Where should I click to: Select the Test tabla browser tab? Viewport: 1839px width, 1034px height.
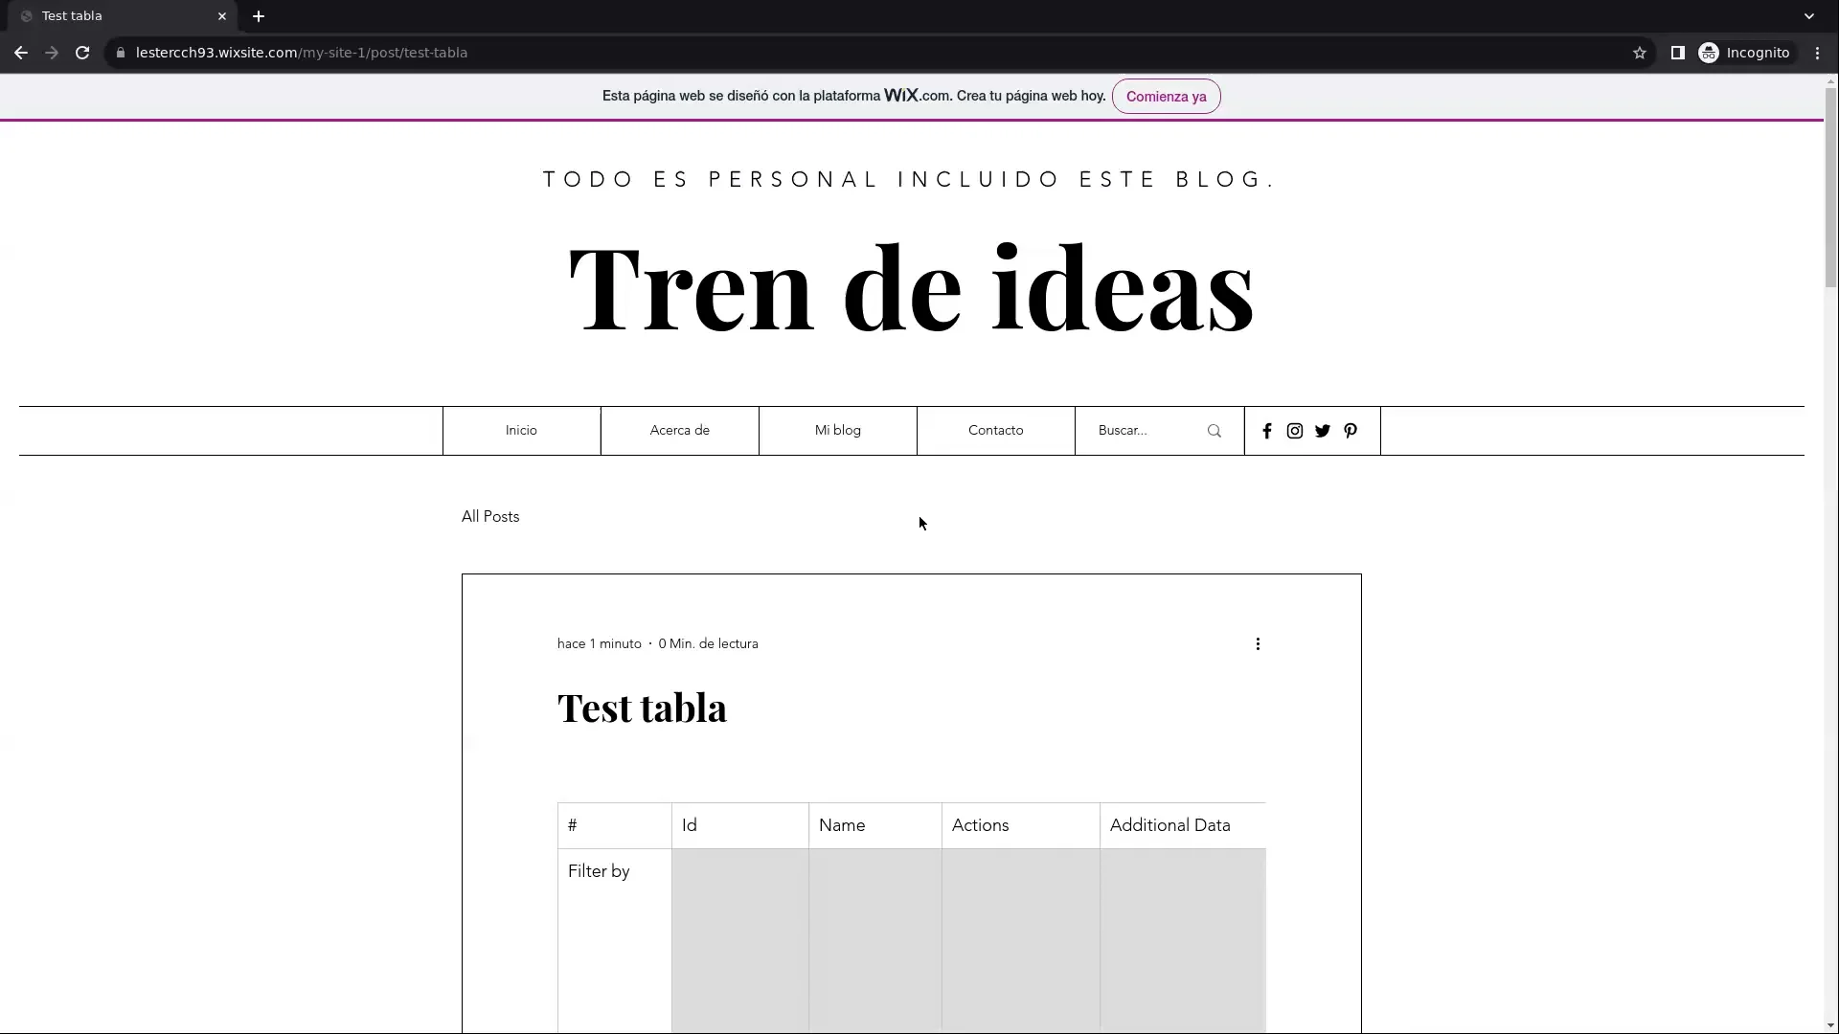[x=125, y=16]
